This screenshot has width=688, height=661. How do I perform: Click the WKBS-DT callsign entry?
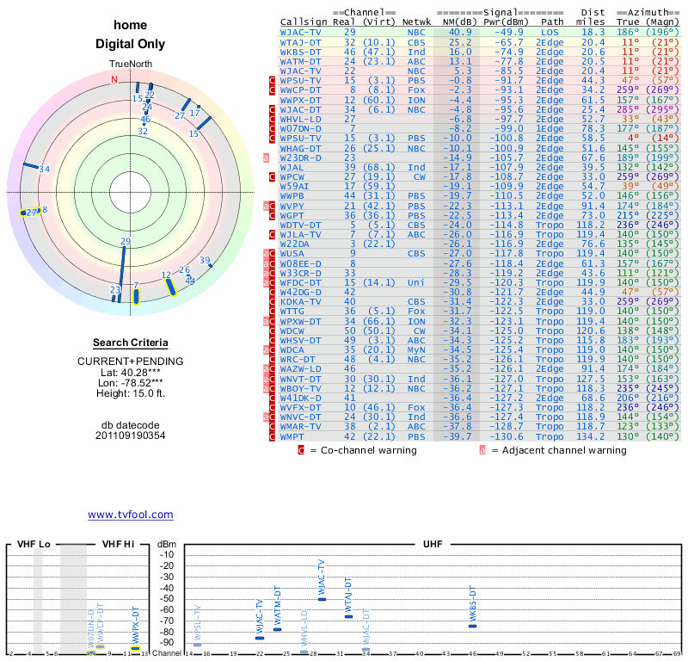tap(301, 51)
